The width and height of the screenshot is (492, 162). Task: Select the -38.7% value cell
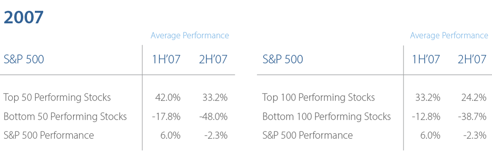tap(472, 117)
